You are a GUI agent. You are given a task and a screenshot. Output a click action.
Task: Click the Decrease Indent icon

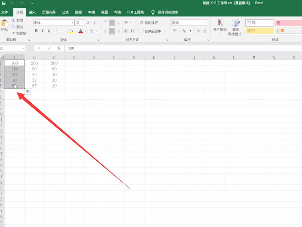tap(126, 31)
